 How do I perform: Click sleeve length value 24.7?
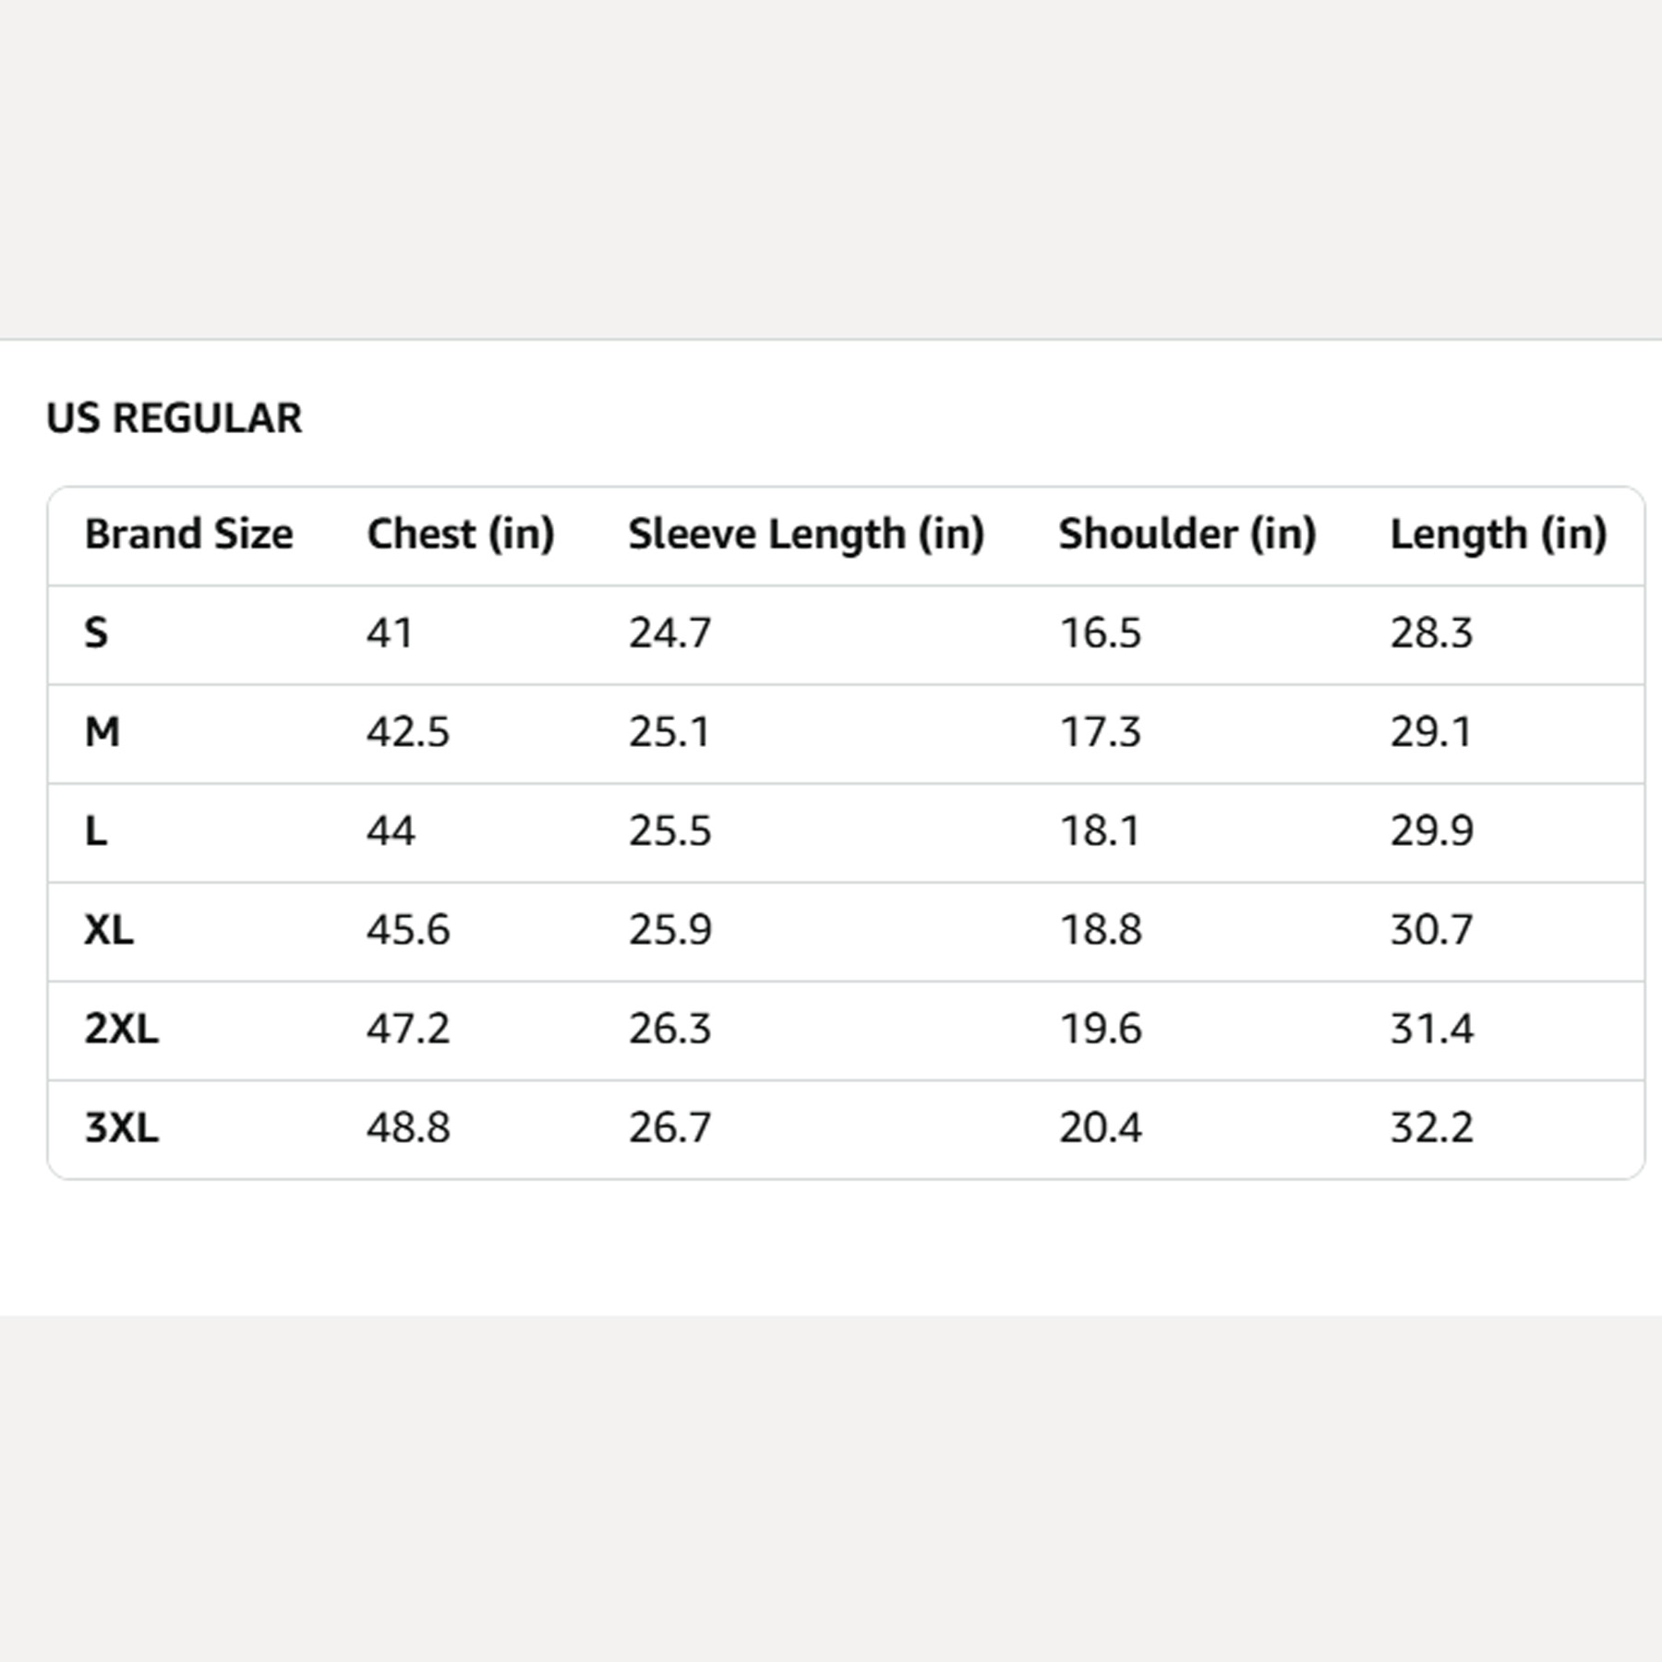[670, 633]
